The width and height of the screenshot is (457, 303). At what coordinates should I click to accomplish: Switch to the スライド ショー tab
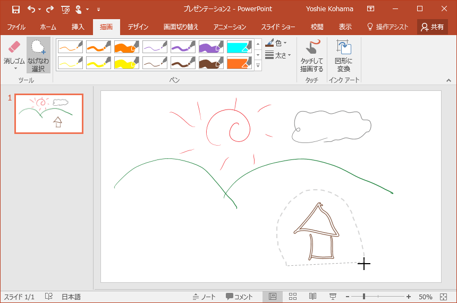[x=278, y=27]
